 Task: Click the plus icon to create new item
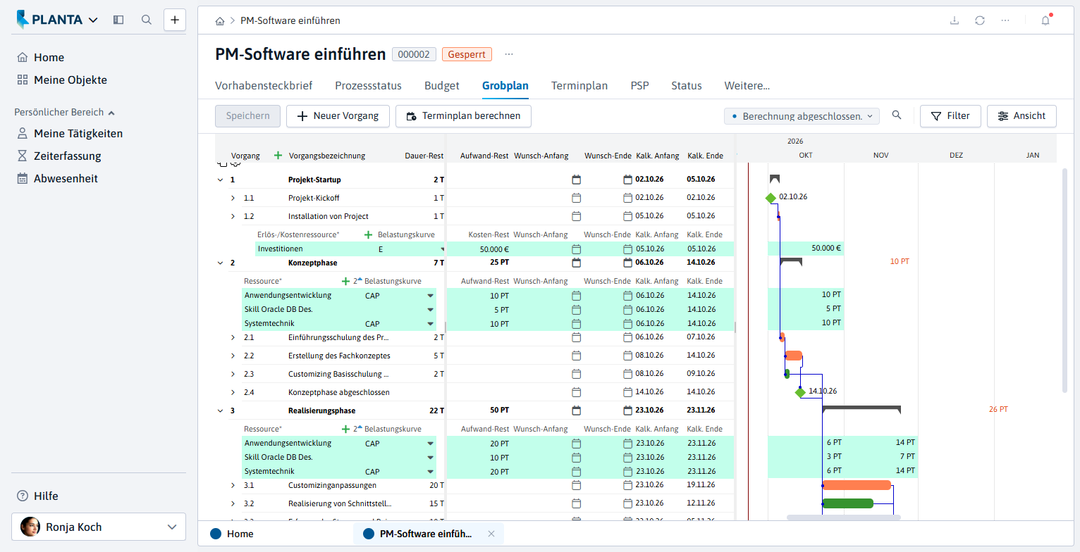tap(175, 20)
